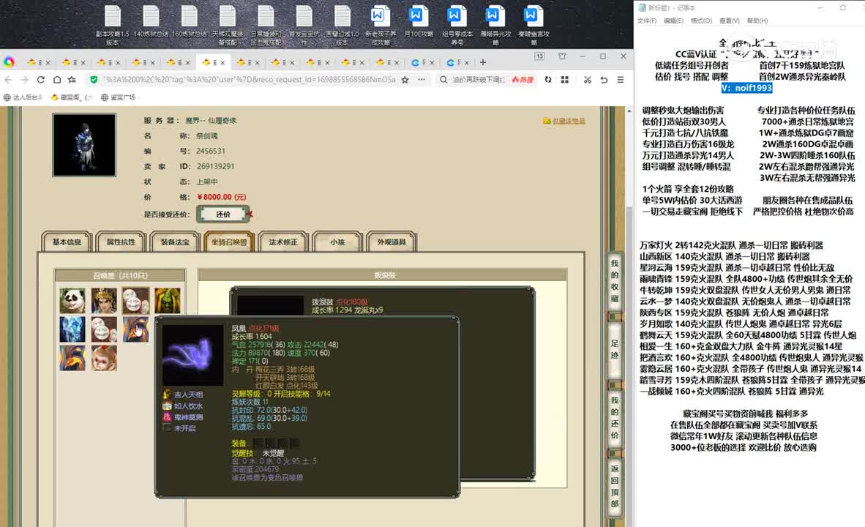Open Notepad 帮助(H) menu

(757, 20)
